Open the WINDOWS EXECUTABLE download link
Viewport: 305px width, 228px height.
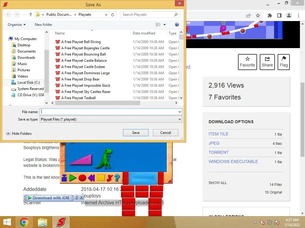(233, 161)
